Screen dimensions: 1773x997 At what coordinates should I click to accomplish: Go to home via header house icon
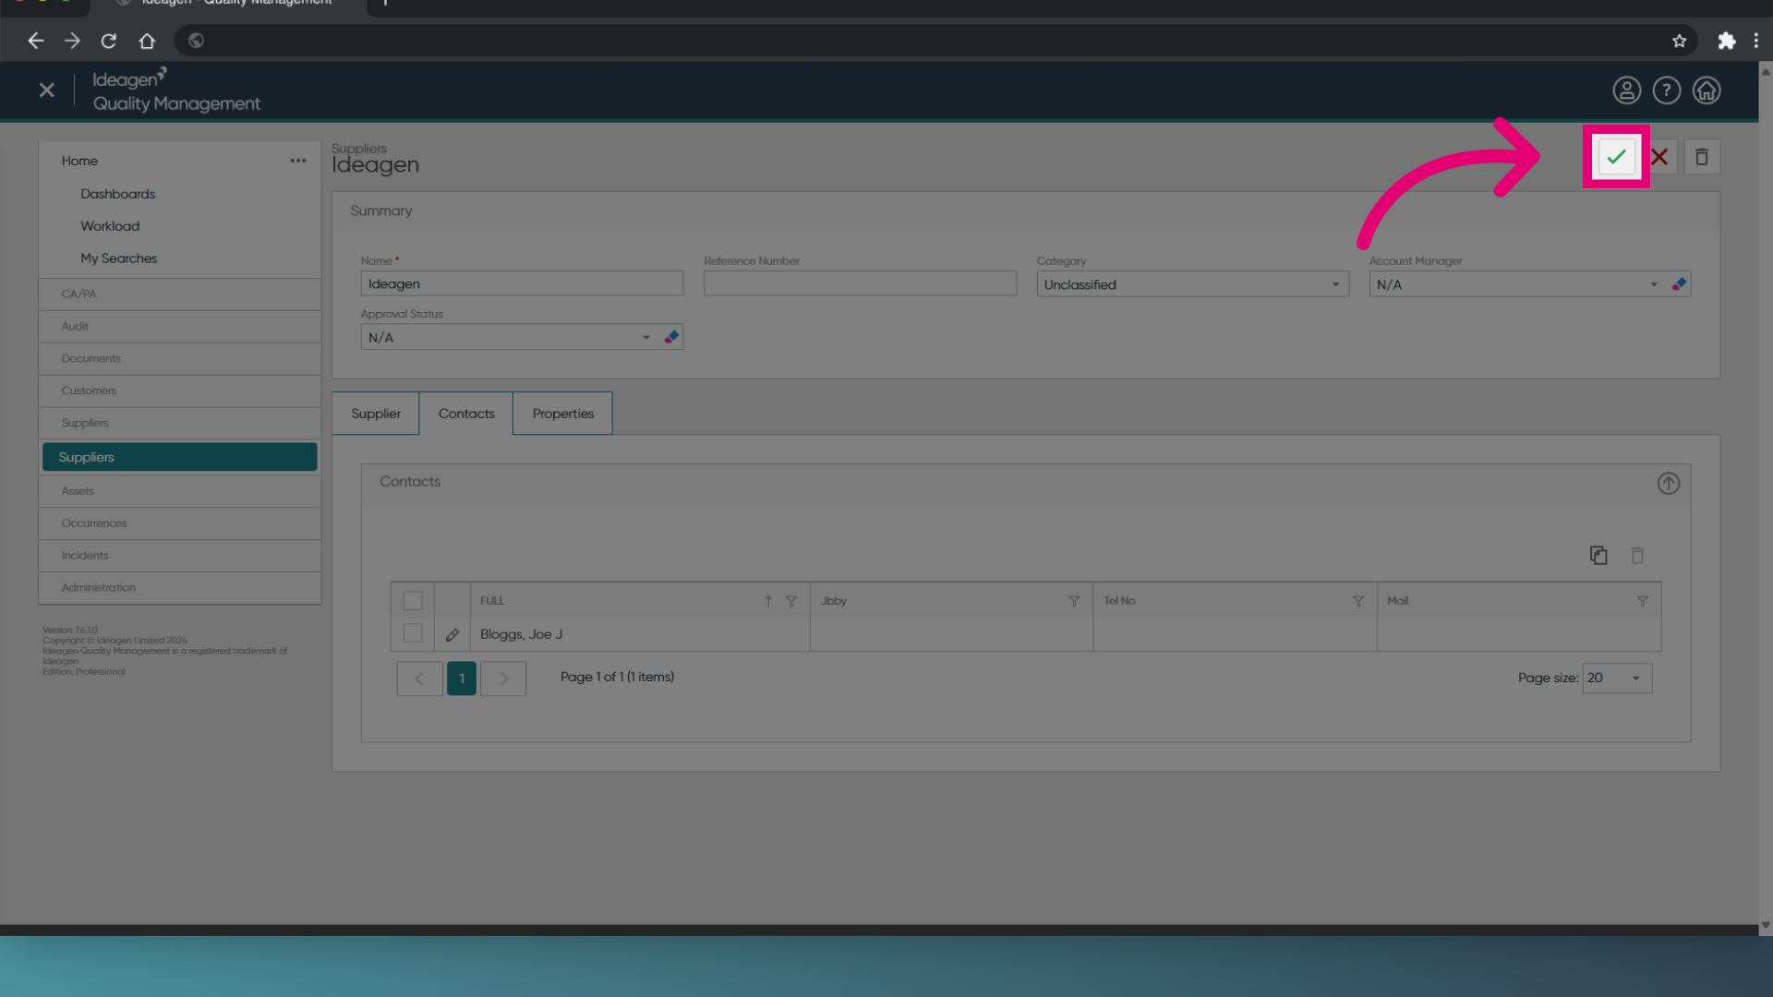pos(1707,90)
